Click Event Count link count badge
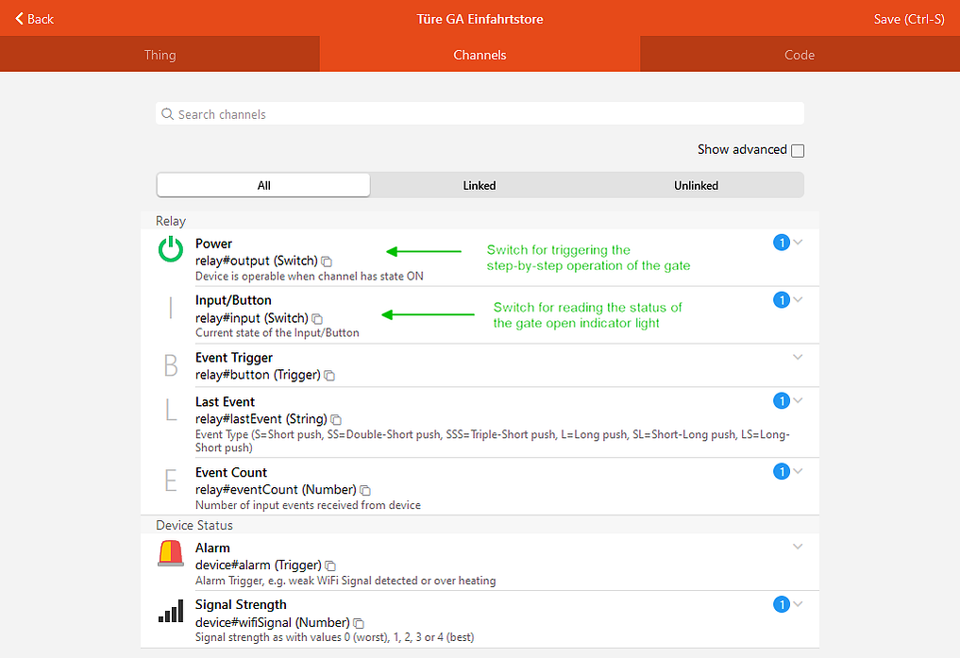This screenshot has width=960, height=658. pyautogui.click(x=782, y=471)
